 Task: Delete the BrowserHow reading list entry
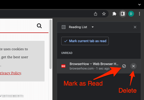click(x=134, y=66)
